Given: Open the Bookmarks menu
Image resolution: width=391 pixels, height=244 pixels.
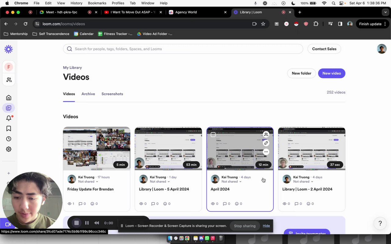Looking at the screenshot, I should pyautogui.click(x=97, y=3).
